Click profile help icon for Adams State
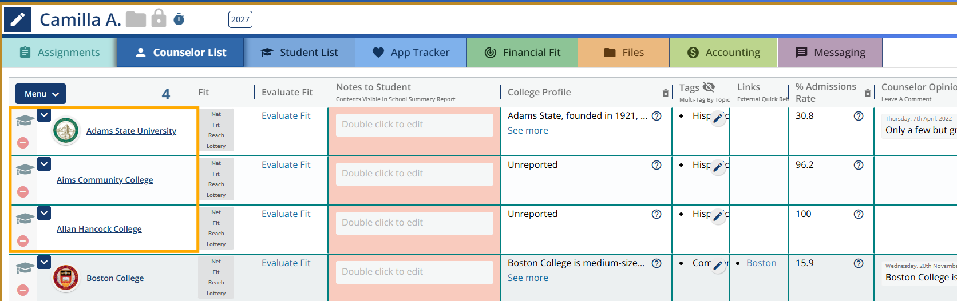Screen dimensions: 957x301 [657, 116]
